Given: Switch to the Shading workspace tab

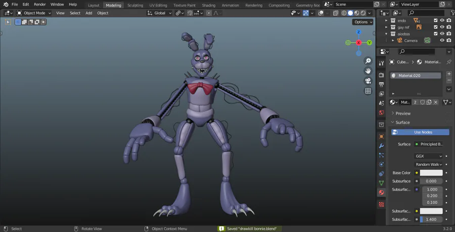Looking at the screenshot, I should point(209,5).
